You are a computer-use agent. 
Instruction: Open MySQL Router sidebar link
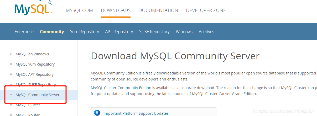(28, 114)
